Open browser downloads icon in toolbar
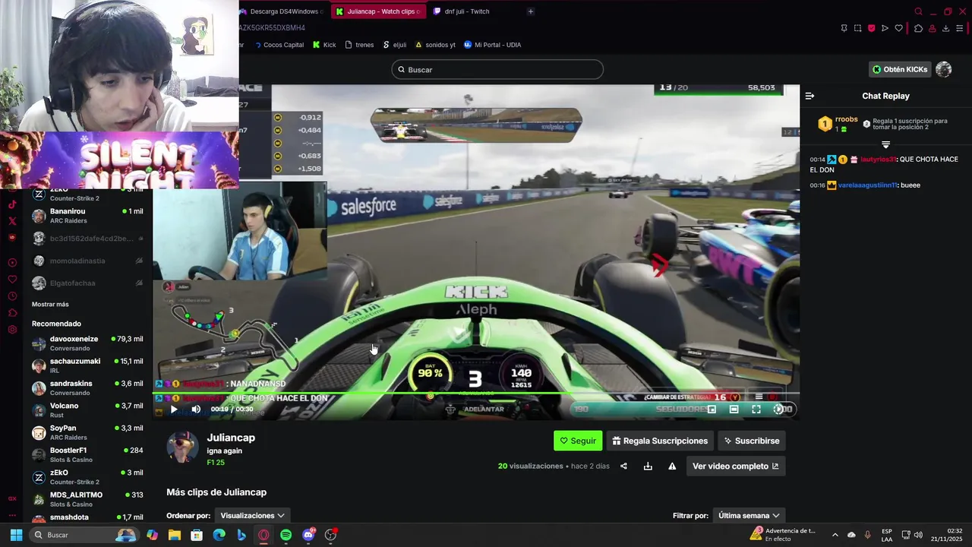Viewport: 972px width, 547px height. click(945, 28)
